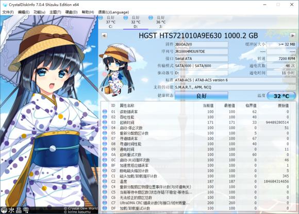Image resolution: width=299 pixels, height=214 pixels.
Task: Click the 7200 RPM rotation field
Action: (281, 59)
